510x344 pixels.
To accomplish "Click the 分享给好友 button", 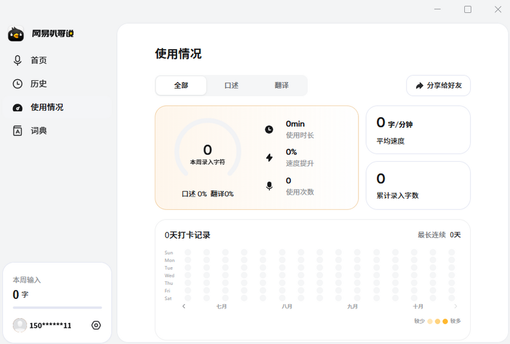I will (x=438, y=85).
